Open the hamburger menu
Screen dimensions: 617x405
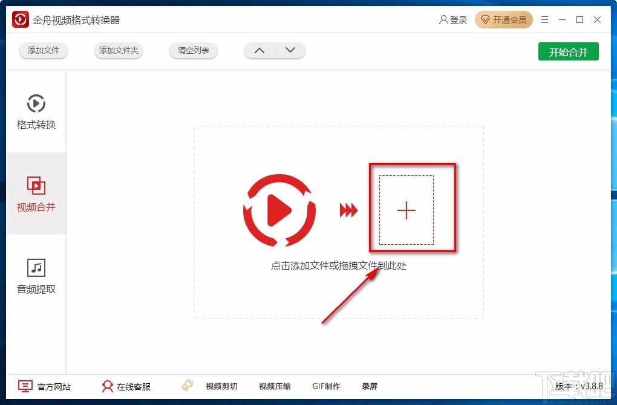point(544,19)
